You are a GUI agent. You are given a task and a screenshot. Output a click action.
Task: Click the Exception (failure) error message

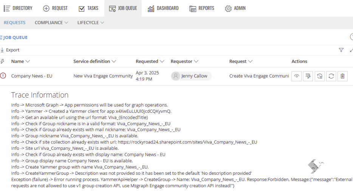point(182,183)
